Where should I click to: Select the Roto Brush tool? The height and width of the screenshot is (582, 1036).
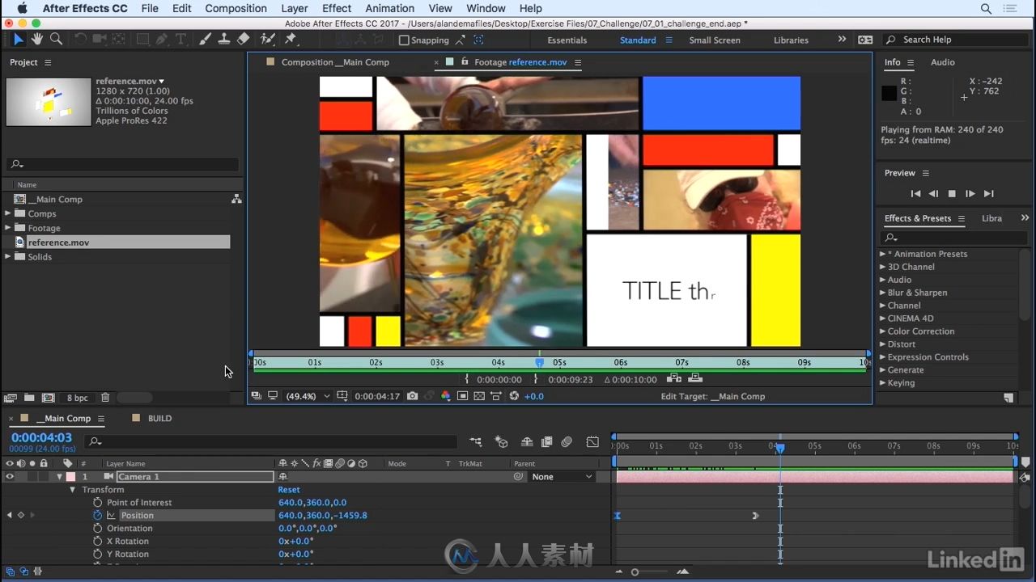point(266,39)
